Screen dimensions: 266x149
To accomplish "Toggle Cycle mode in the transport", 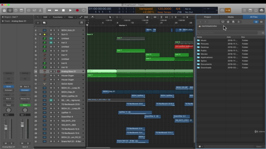I will (x=84, y=10).
